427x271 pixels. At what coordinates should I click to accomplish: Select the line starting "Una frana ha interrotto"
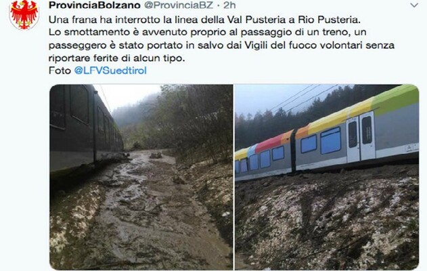pos(204,20)
